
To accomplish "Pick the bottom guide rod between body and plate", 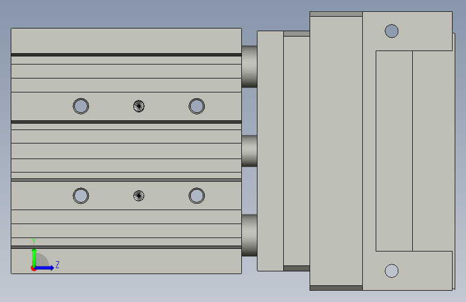I will tap(249, 235).
